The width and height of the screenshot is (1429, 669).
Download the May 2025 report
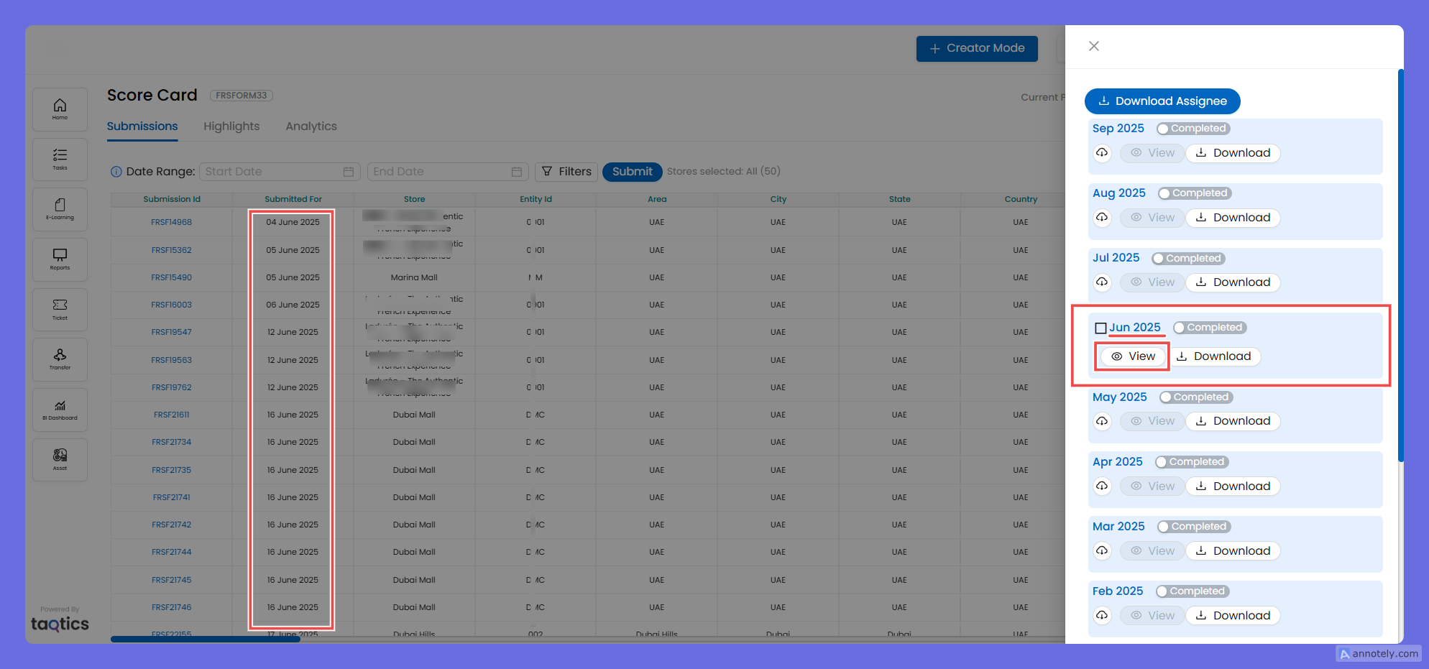[x=1233, y=421]
